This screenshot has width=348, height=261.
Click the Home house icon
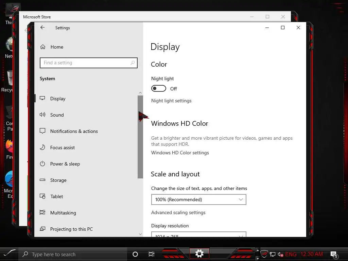click(x=43, y=47)
